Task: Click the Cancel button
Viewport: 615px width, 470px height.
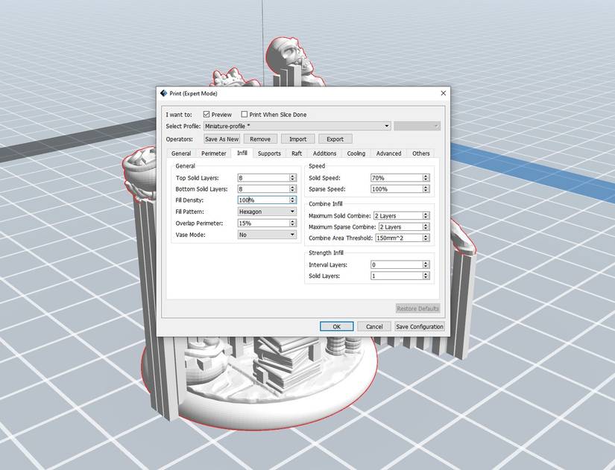Action: 374,326
